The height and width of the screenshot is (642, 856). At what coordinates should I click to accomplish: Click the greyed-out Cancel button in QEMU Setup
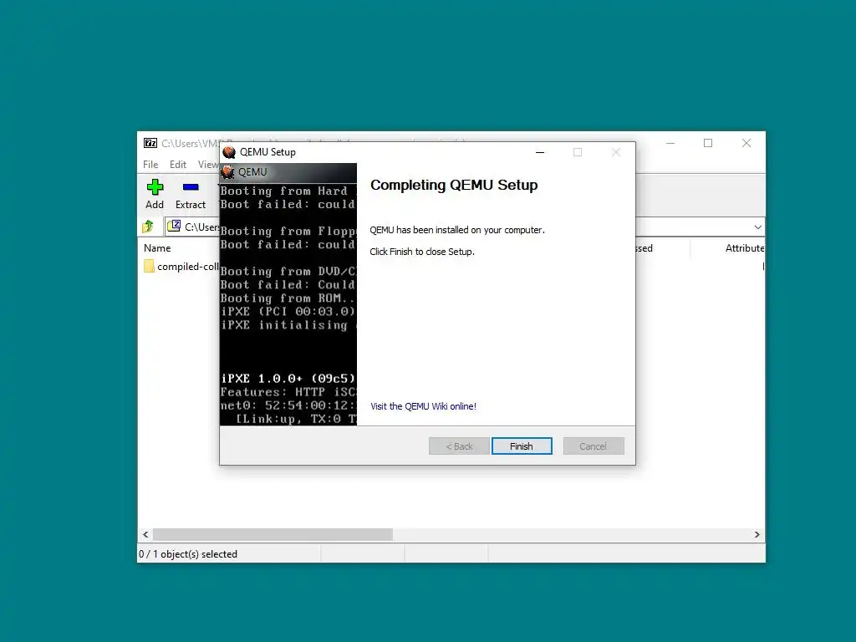[x=594, y=446]
